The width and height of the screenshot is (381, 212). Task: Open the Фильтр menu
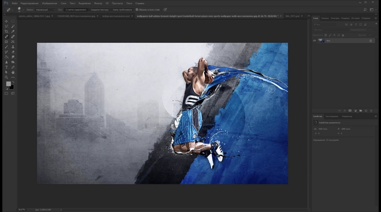[98, 3]
